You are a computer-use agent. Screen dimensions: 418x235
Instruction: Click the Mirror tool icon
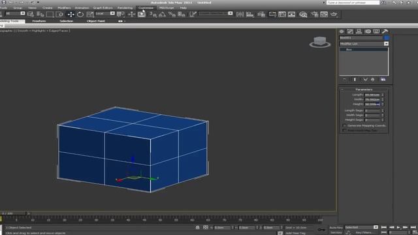coord(240,14)
